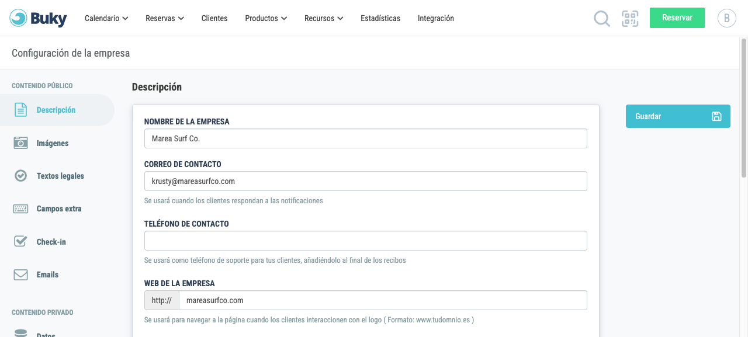The image size is (748, 337).
Task: Click the Buky logo
Action: coord(39,18)
